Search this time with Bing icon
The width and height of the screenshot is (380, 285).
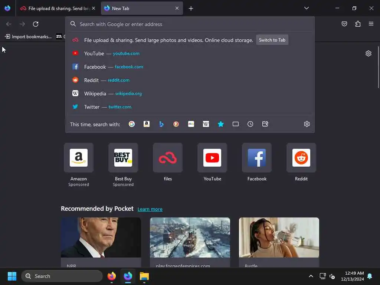coord(161,124)
